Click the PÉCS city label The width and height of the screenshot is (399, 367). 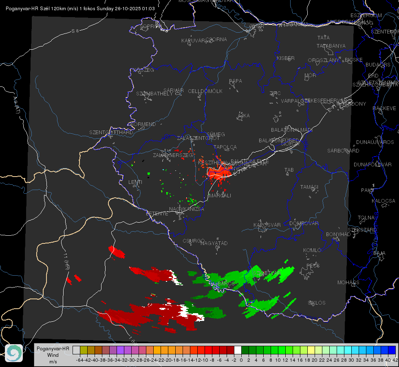[x=313, y=265]
